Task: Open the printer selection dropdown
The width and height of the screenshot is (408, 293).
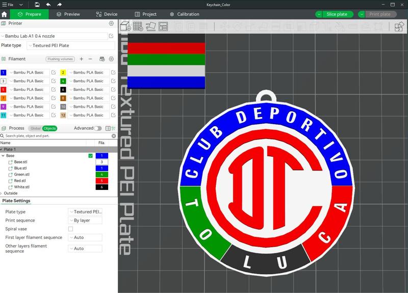Action: [x=54, y=36]
